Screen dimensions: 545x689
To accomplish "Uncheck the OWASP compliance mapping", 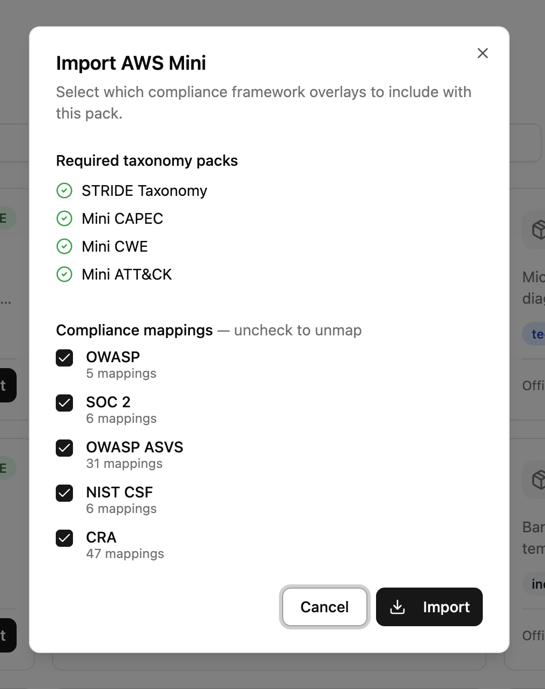I will (x=64, y=357).
